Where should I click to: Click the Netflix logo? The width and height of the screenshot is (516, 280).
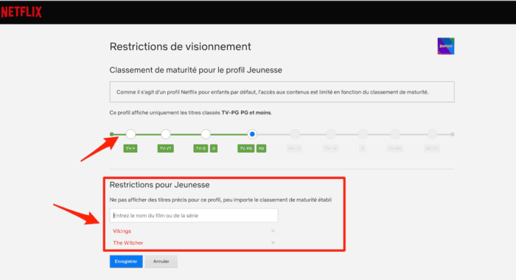coord(21,13)
